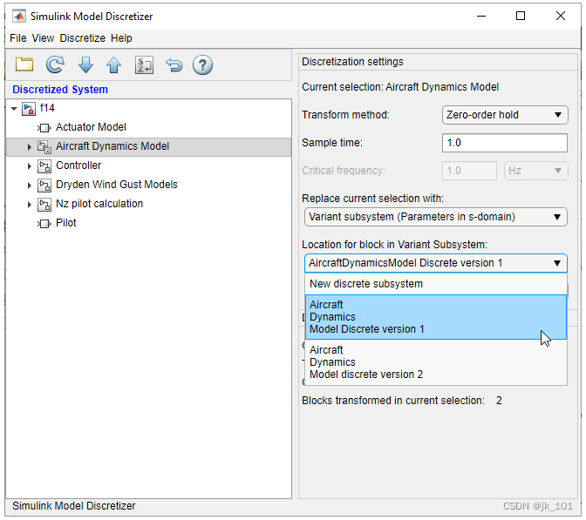Screen dimensions: 586x520
Task: Click the f14 model icon in tree
Action: click(x=29, y=109)
